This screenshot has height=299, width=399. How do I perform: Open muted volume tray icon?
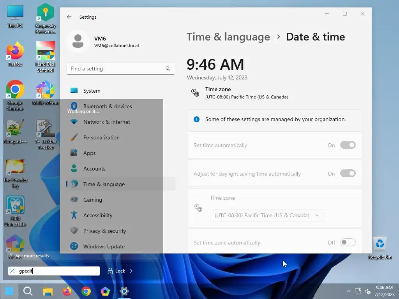click(x=368, y=292)
